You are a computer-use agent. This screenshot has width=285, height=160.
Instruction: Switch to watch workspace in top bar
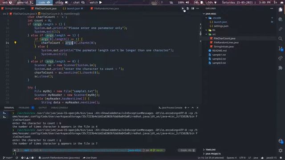click(x=96, y=3)
